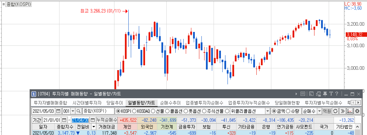This screenshot has width=367, height=135.
Task: Click the 종합(KOSPI) name field
Action: tap(98, 111)
